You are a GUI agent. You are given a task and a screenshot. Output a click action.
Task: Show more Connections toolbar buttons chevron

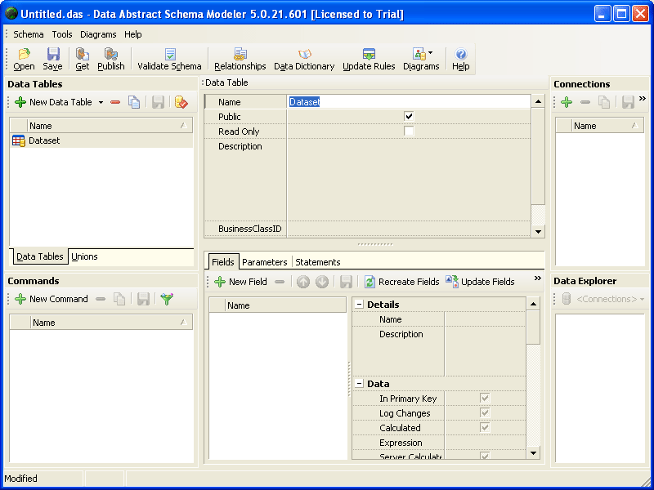[x=643, y=99]
